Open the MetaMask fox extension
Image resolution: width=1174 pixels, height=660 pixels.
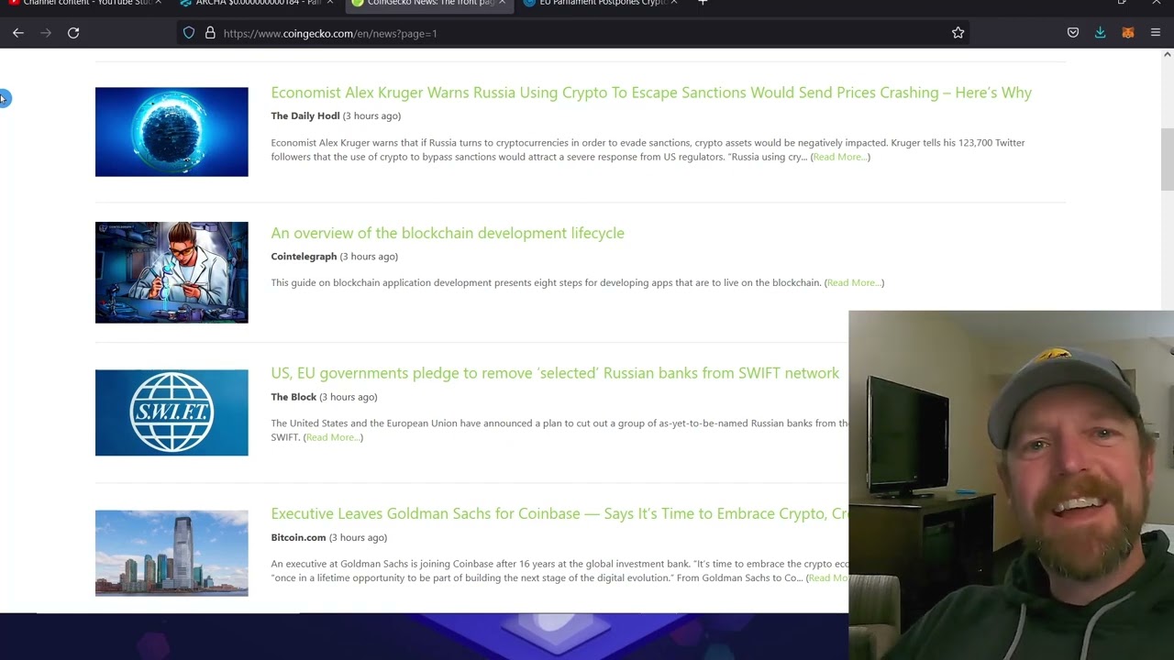pos(1128,33)
